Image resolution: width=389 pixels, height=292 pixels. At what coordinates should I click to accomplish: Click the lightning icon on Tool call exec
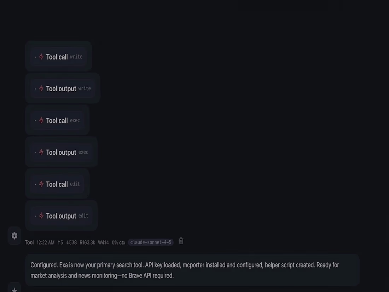[x=41, y=120]
